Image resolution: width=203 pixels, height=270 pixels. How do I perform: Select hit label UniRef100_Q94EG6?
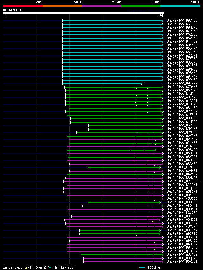coord(182,66)
